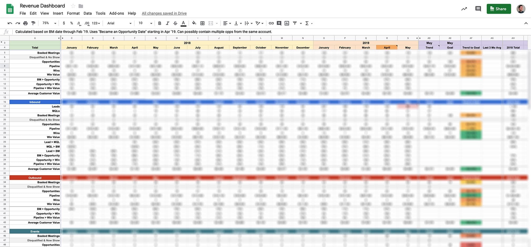Image resolution: width=531 pixels, height=247 pixels.
Task: Open the Data menu
Action: (88, 13)
